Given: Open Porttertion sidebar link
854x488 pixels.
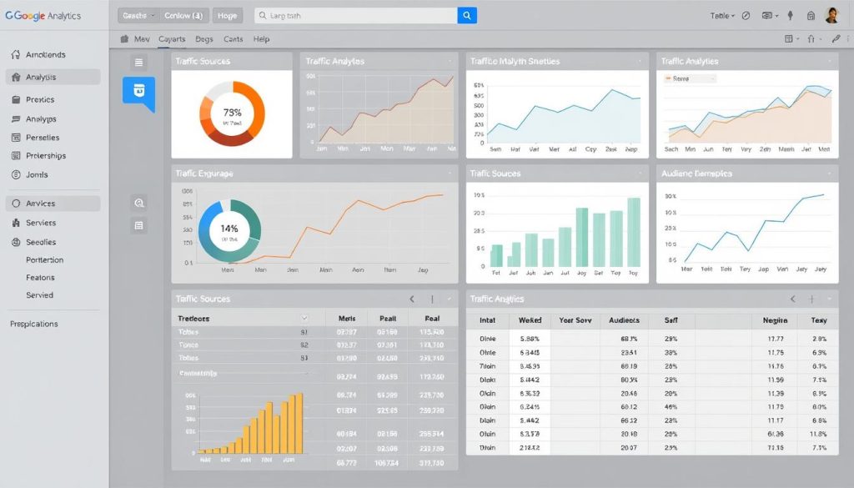Looking at the screenshot, I should tap(45, 259).
